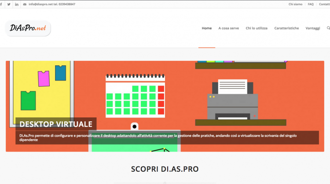Follow the Contatti top link
Image resolution: width=330 pixels, height=184 pixels.
click(324, 4)
